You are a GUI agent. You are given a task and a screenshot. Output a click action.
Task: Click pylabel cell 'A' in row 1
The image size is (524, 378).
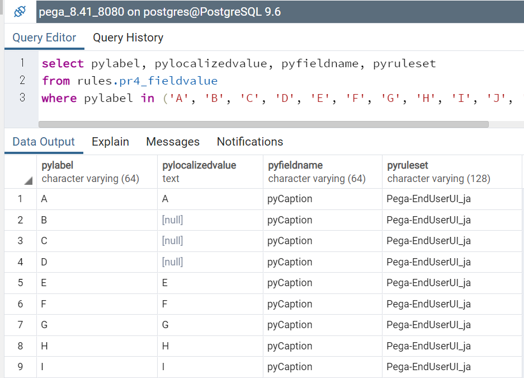pyautogui.click(x=97, y=199)
